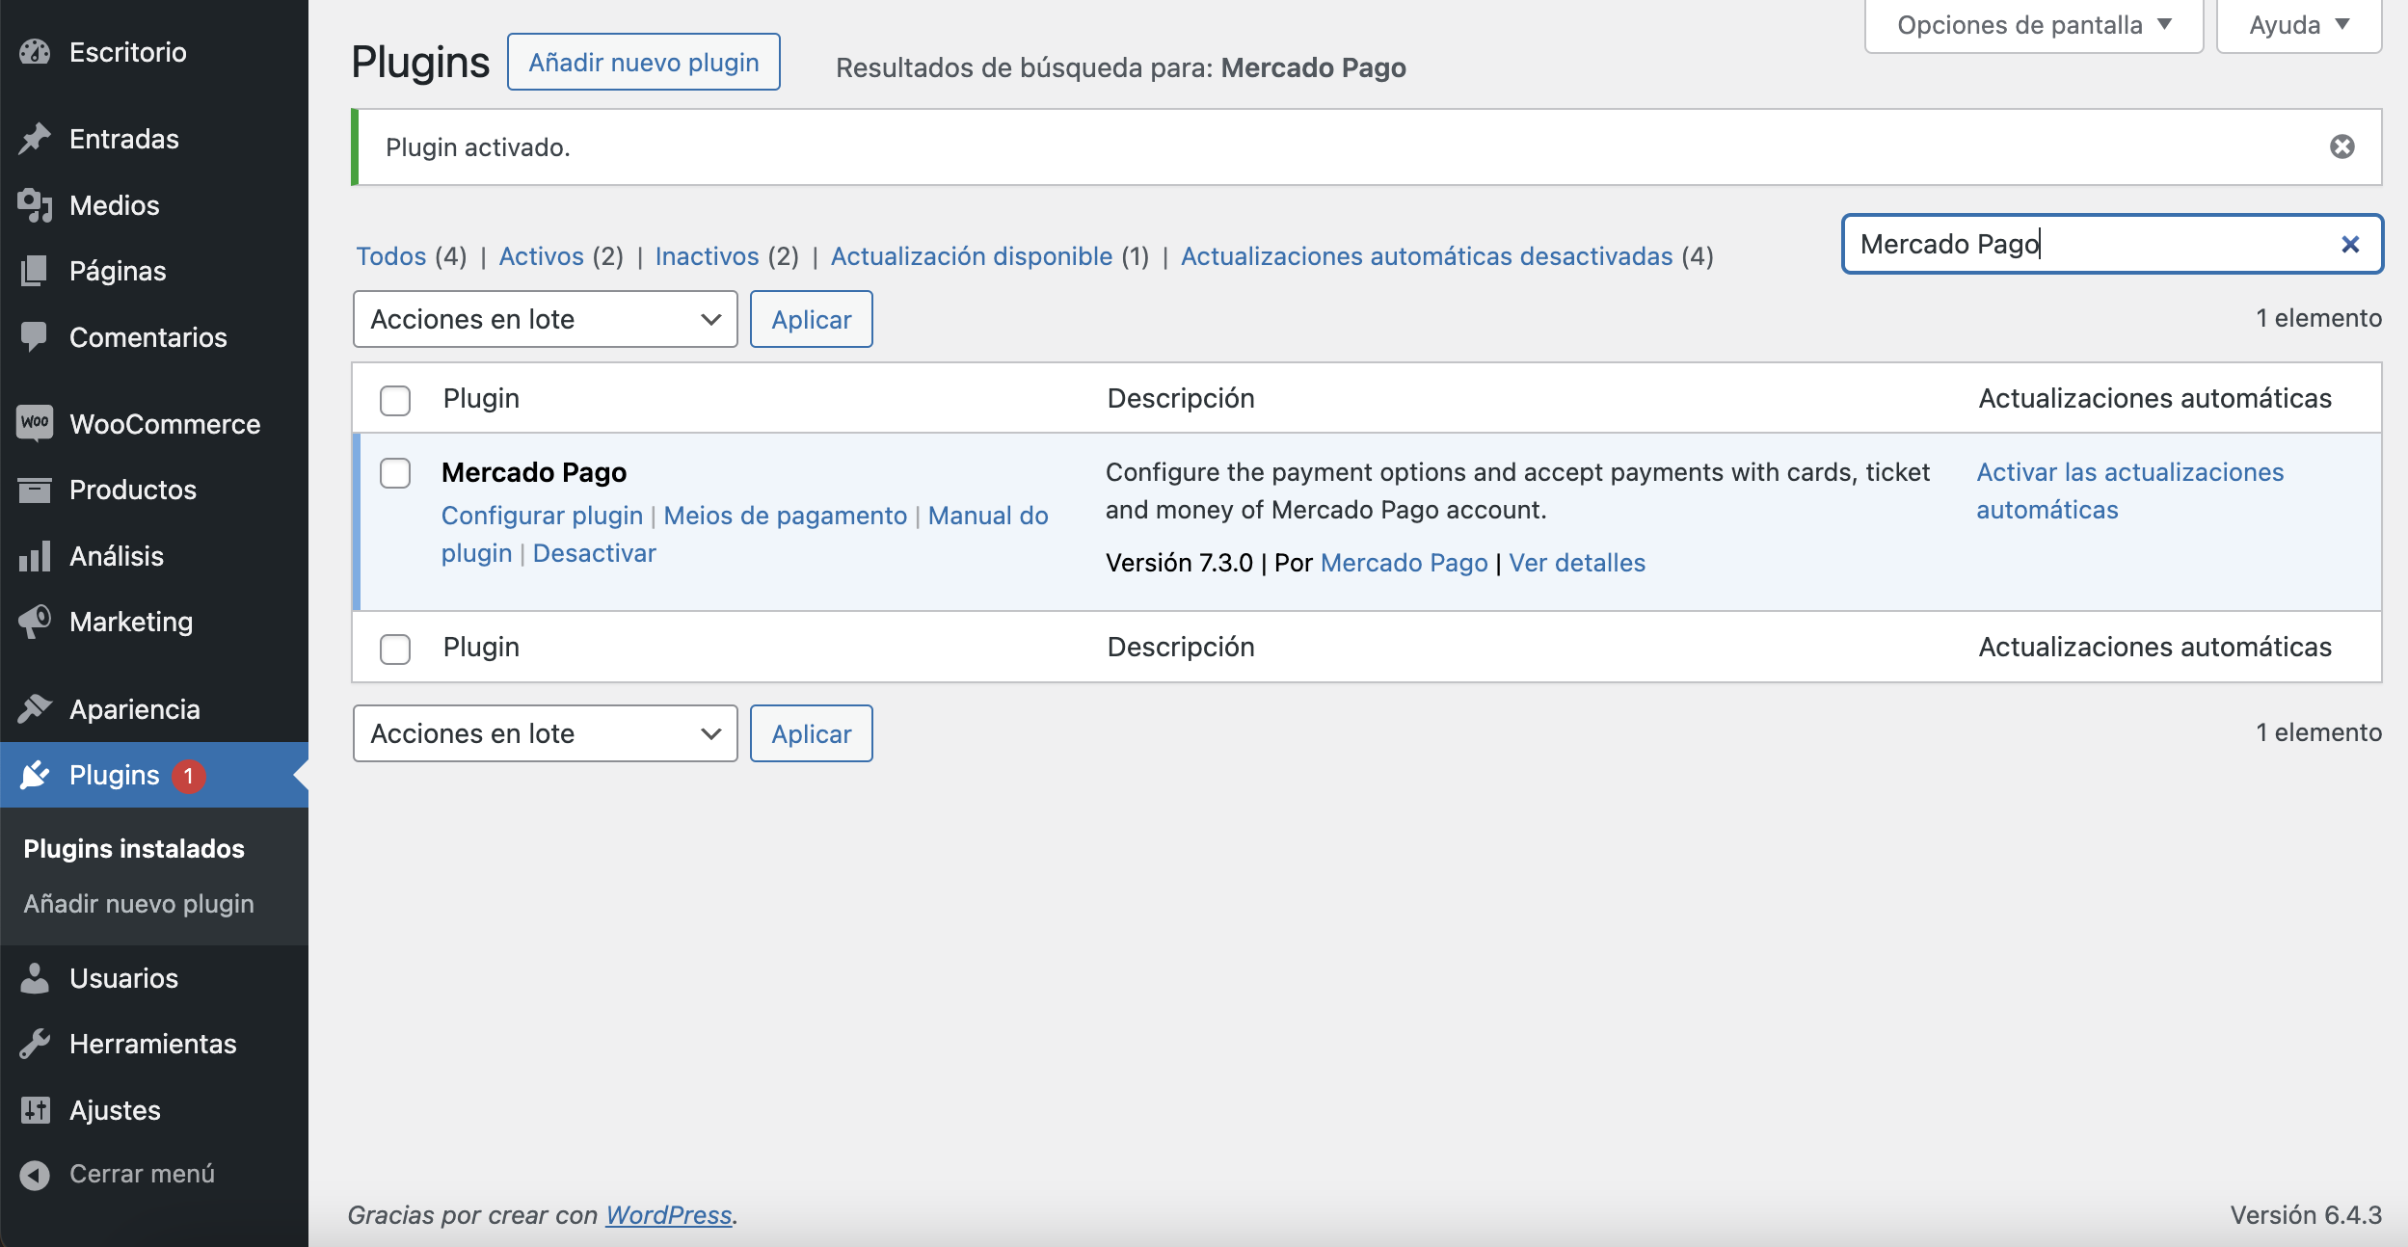Open the WooCommerce menu item

[154, 424]
